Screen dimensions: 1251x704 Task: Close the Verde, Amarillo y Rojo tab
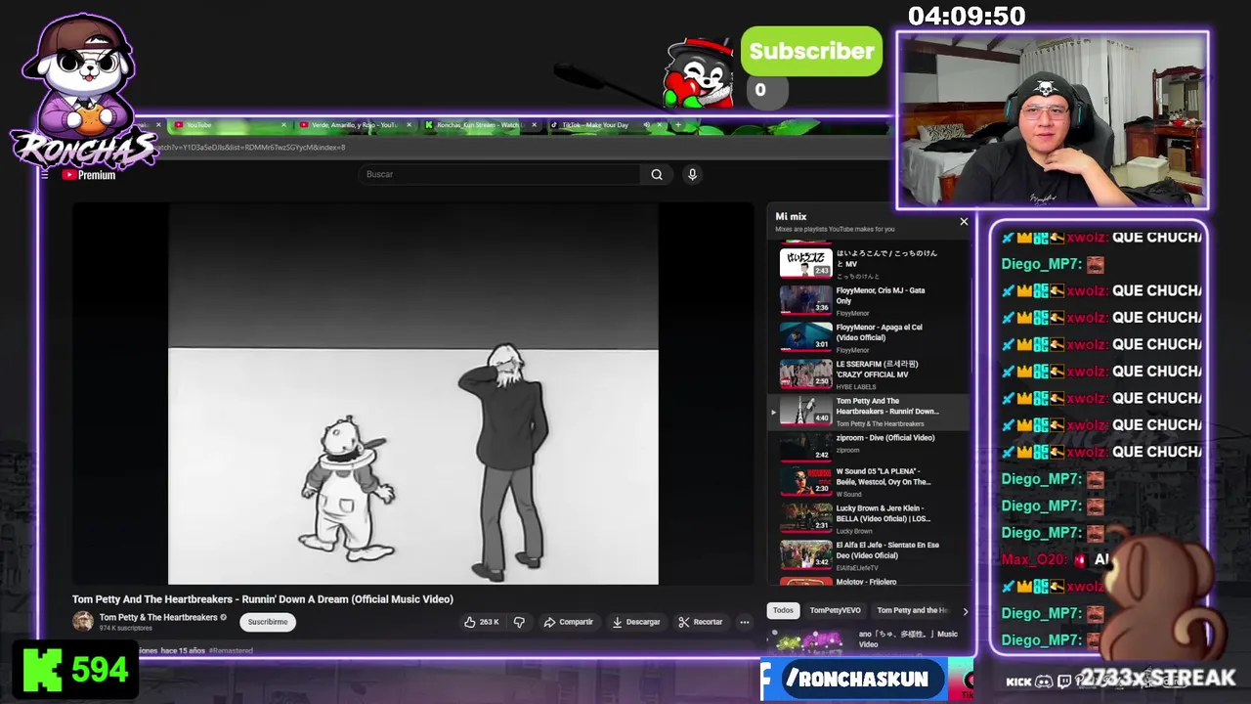(409, 125)
